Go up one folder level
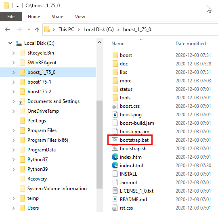 37,29
